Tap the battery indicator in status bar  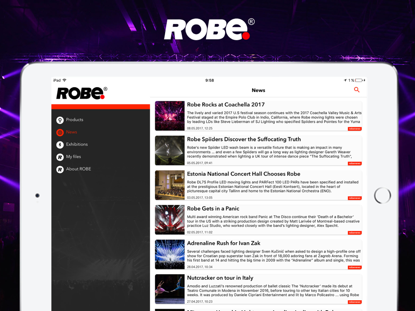point(359,80)
